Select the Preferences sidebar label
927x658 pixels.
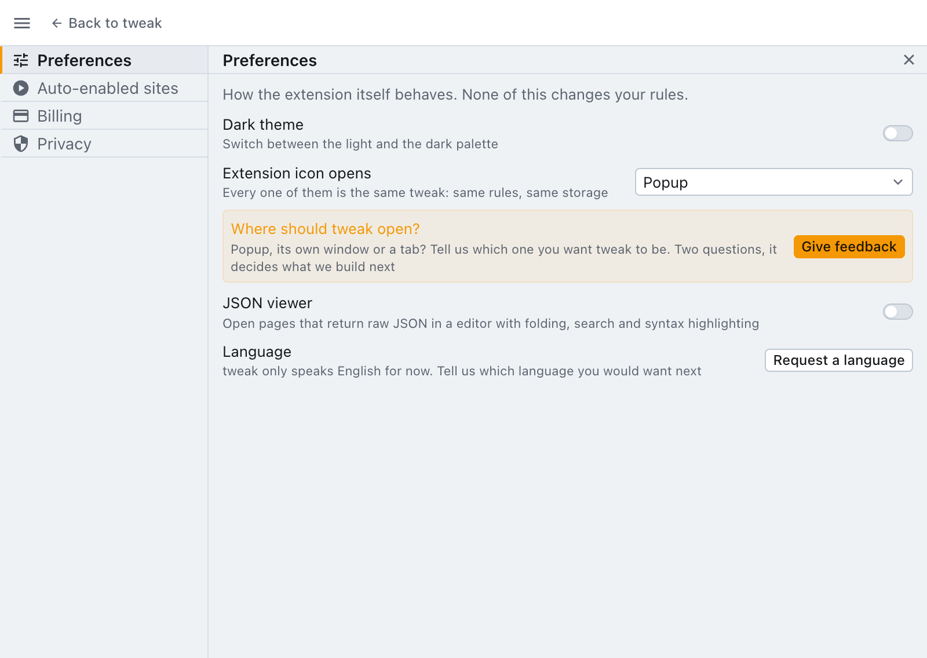pyautogui.click(x=85, y=60)
